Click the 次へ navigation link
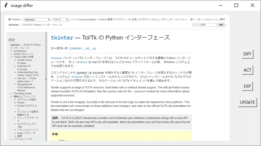 (200, 20)
